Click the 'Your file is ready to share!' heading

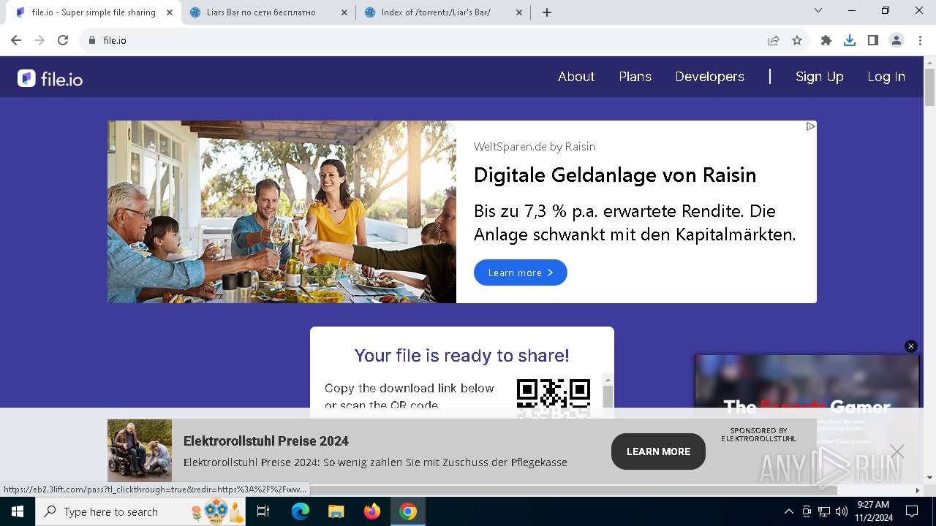tap(461, 356)
